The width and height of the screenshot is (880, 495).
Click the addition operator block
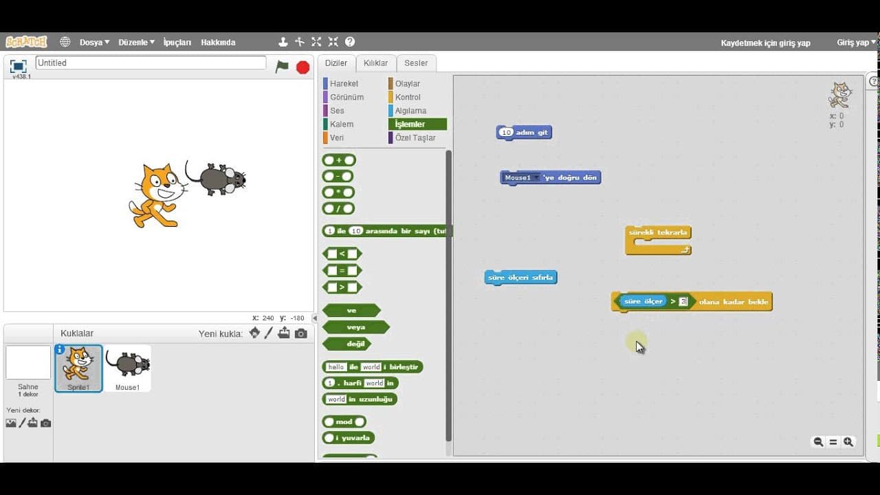pos(339,160)
